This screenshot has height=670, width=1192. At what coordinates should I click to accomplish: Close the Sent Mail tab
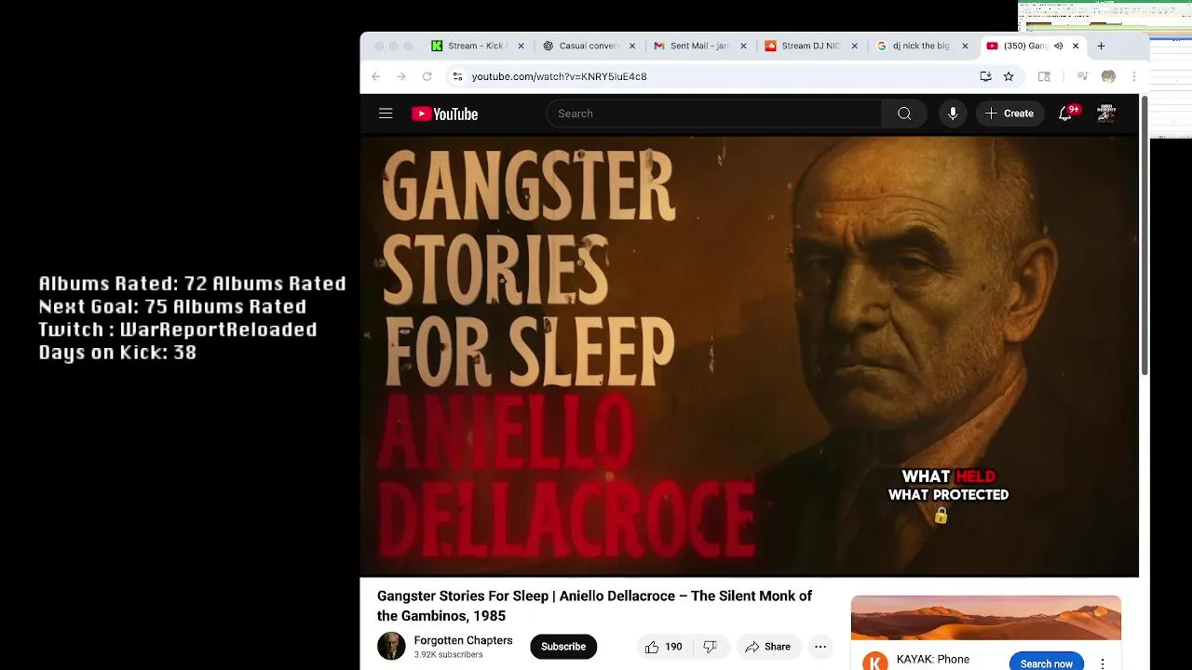(x=743, y=46)
